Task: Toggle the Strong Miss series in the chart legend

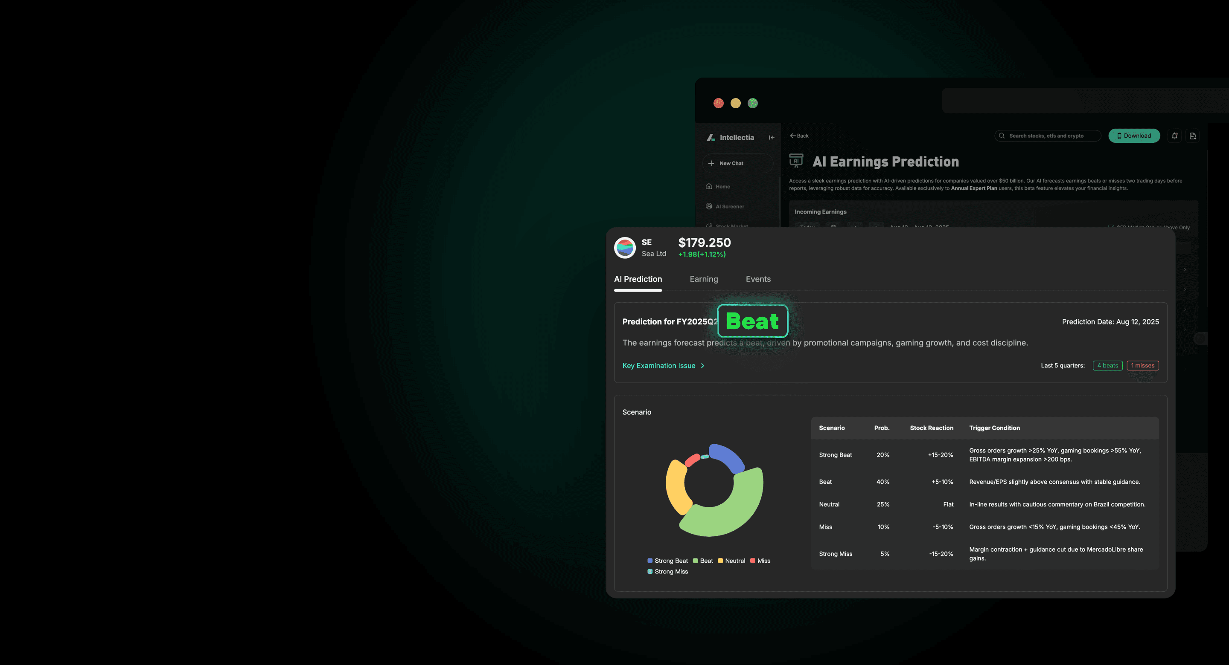Action: tap(667, 571)
